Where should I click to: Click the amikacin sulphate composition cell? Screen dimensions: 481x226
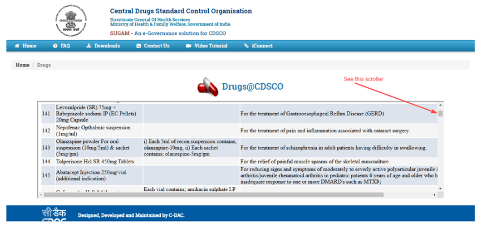(x=191, y=189)
